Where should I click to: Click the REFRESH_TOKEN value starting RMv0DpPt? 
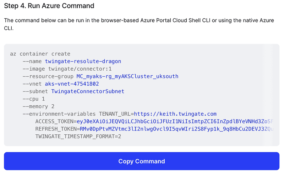pyautogui.click(x=176, y=129)
